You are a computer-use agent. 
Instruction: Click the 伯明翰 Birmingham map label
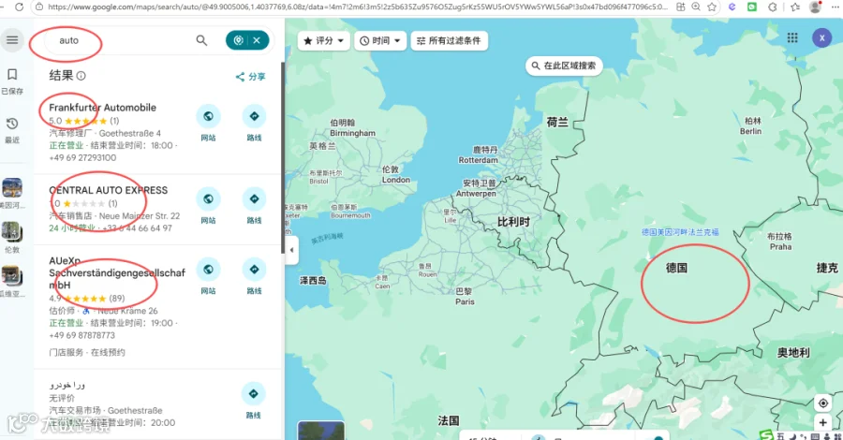(x=353, y=128)
